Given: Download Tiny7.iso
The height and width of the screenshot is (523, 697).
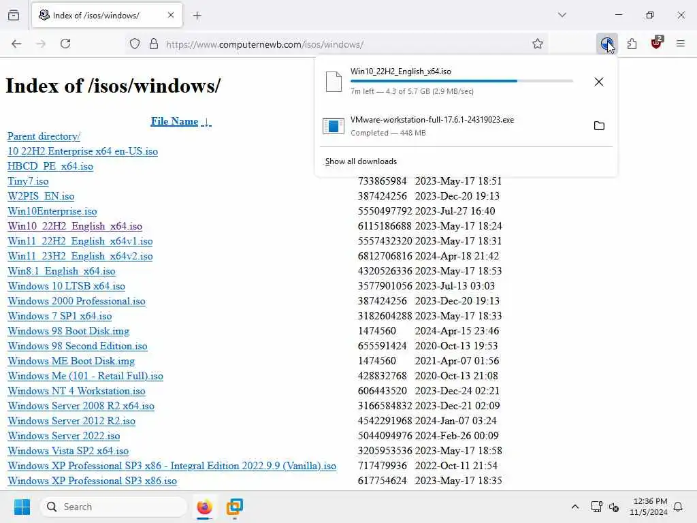Looking at the screenshot, I should coord(28,181).
